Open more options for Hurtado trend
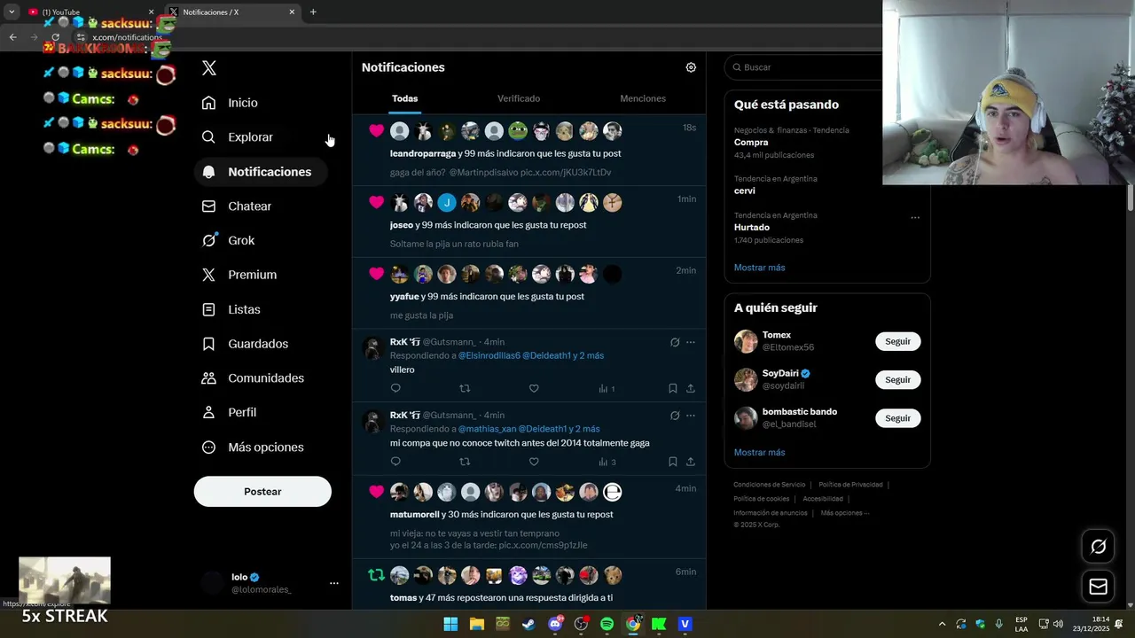 click(x=915, y=217)
